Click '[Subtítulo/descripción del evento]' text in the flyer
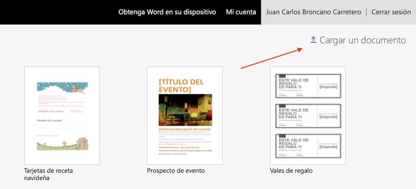Image resolution: width=416 pixels, height=189 pixels. [184, 129]
